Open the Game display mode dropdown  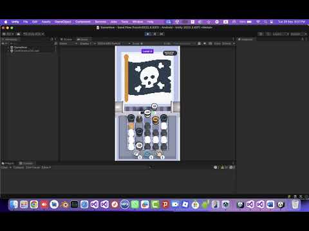68,44
